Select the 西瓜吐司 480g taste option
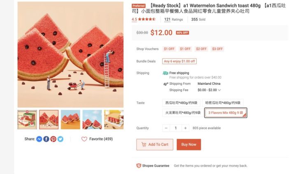The image size is (292, 174). point(182,102)
